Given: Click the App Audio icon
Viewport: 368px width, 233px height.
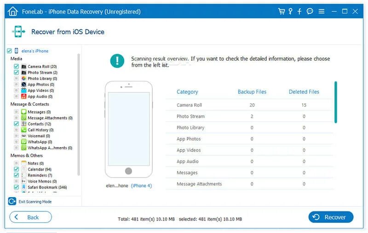Looking at the screenshot, I should [x=24, y=97].
